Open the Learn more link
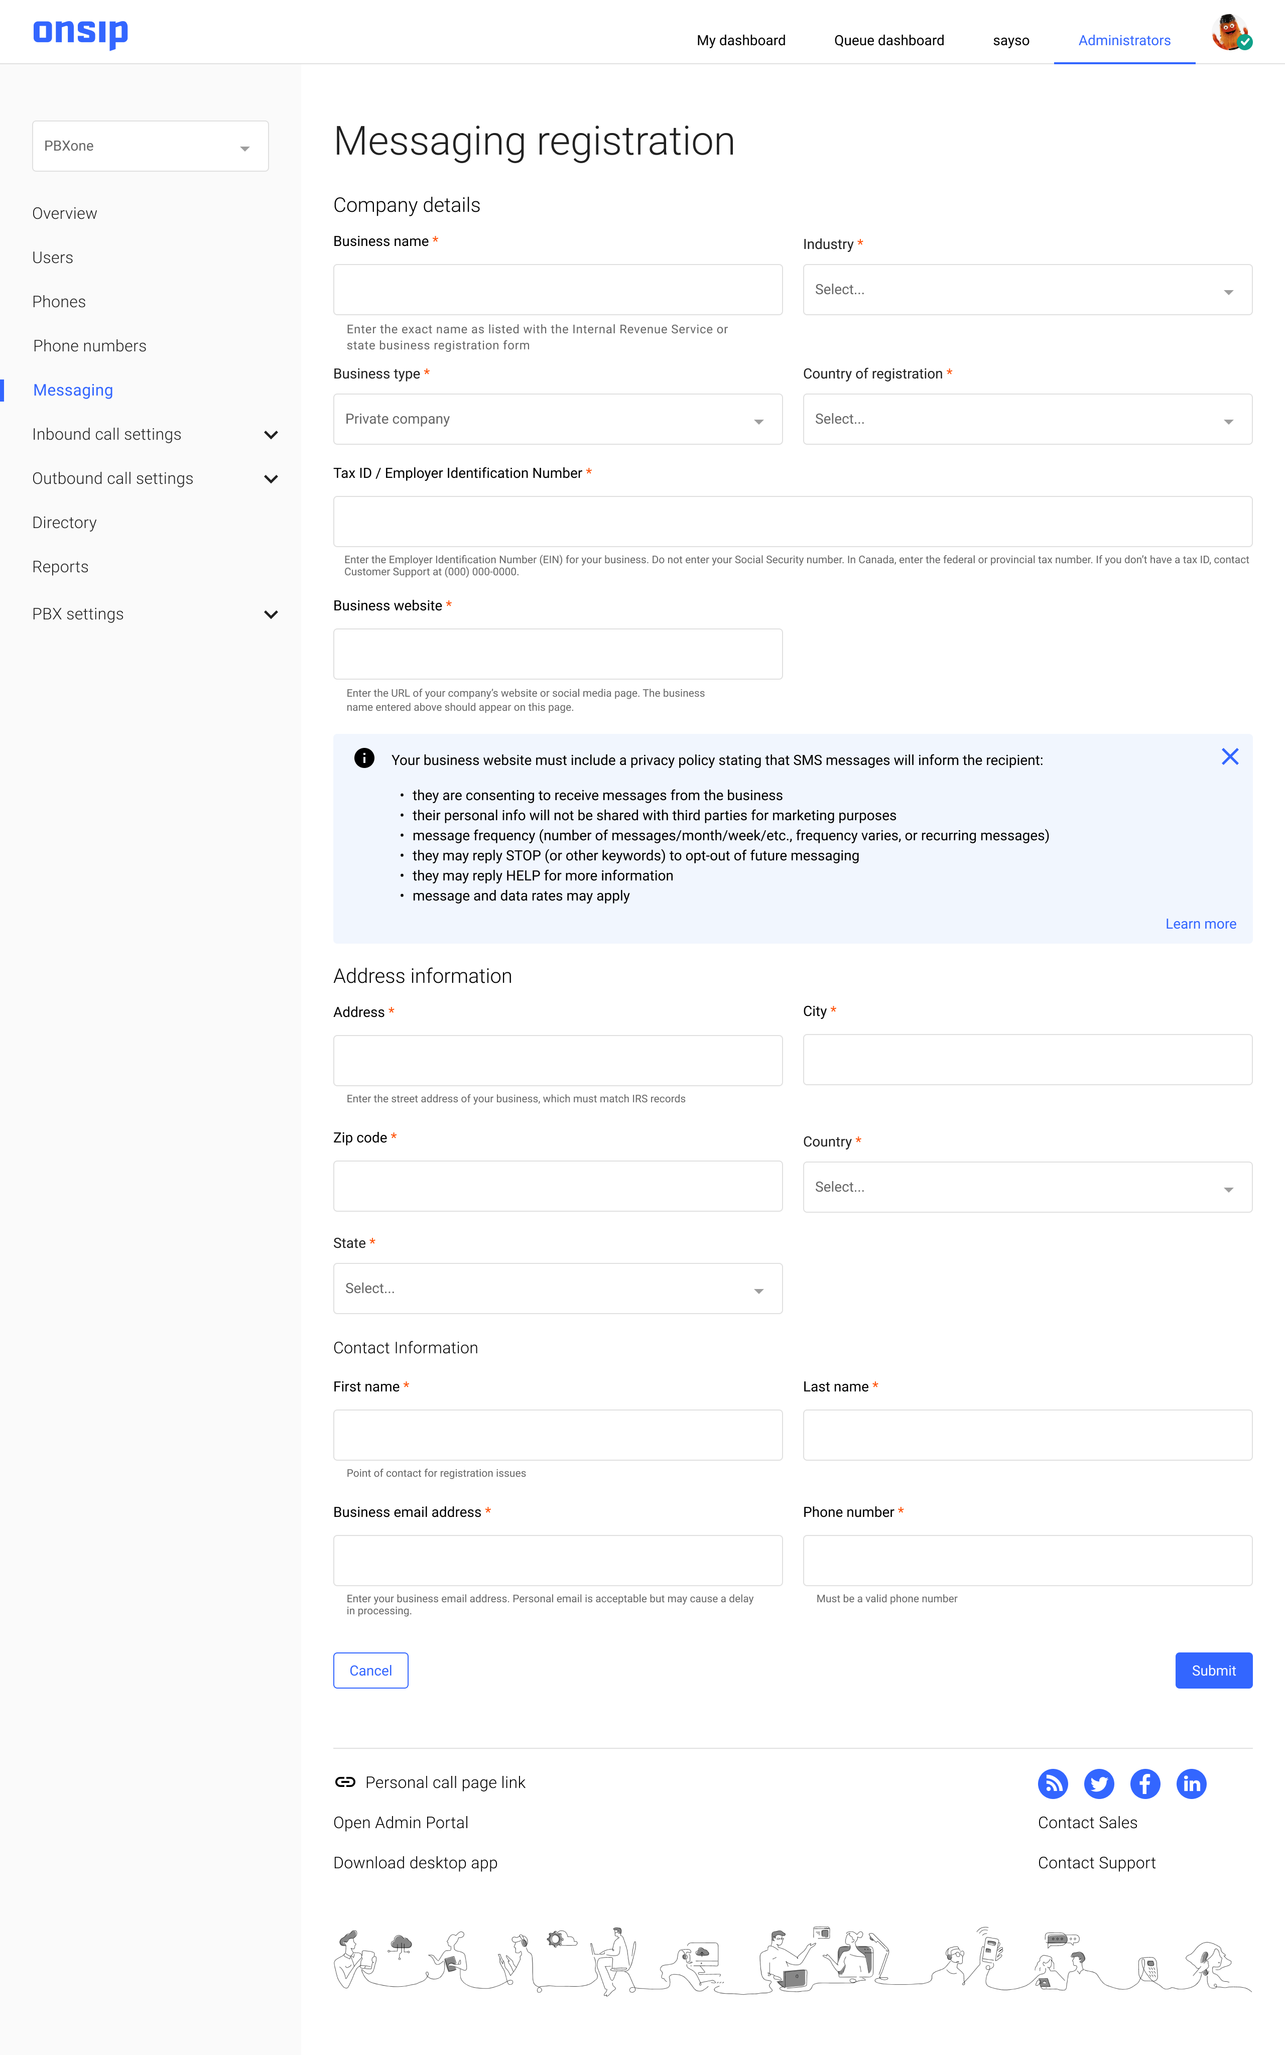 point(1201,924)
